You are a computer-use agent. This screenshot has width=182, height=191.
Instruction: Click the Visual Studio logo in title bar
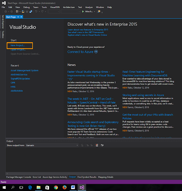click(x=4, y=3)
